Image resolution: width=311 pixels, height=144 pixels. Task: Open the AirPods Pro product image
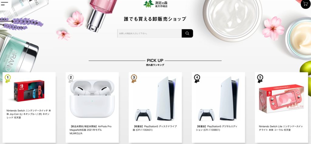point(92,98)
